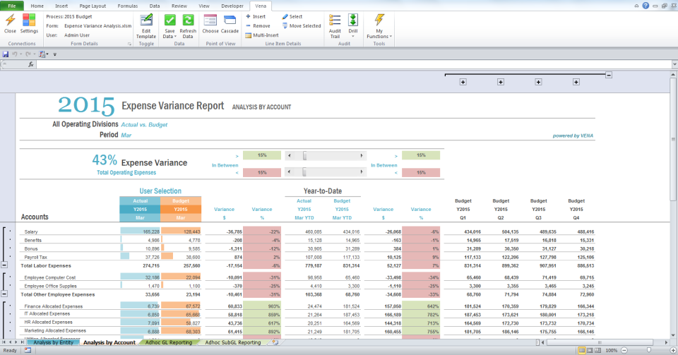Click zoom out minus button

coord(624,350)
